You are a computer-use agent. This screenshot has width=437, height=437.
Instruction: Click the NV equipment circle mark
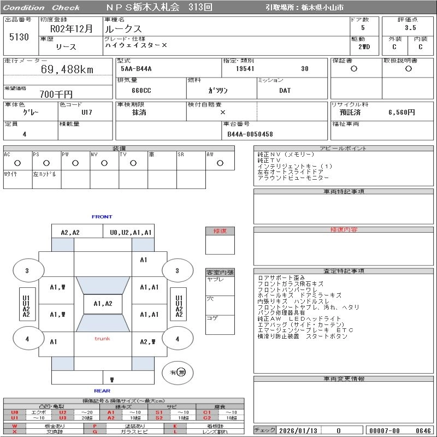click(x=104, y=163)
